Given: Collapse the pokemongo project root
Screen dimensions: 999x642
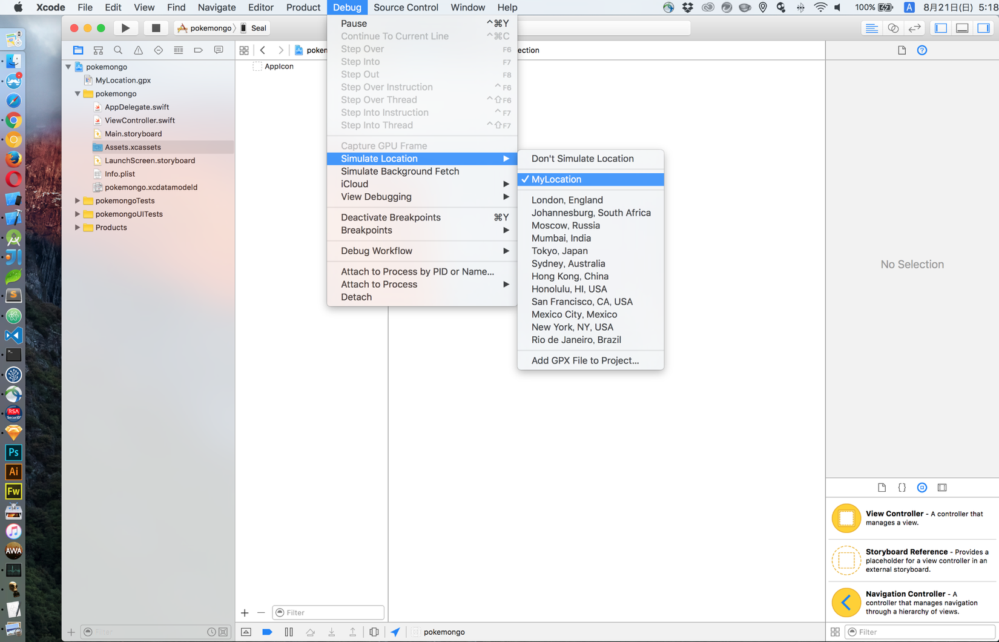Looking at the screenshot, I should click(68, 67).
